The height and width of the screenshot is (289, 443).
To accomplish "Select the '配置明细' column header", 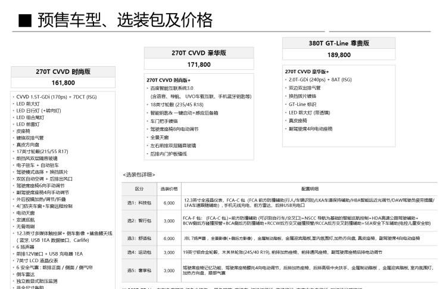I will pyautogui.click(x=310, y=189).
